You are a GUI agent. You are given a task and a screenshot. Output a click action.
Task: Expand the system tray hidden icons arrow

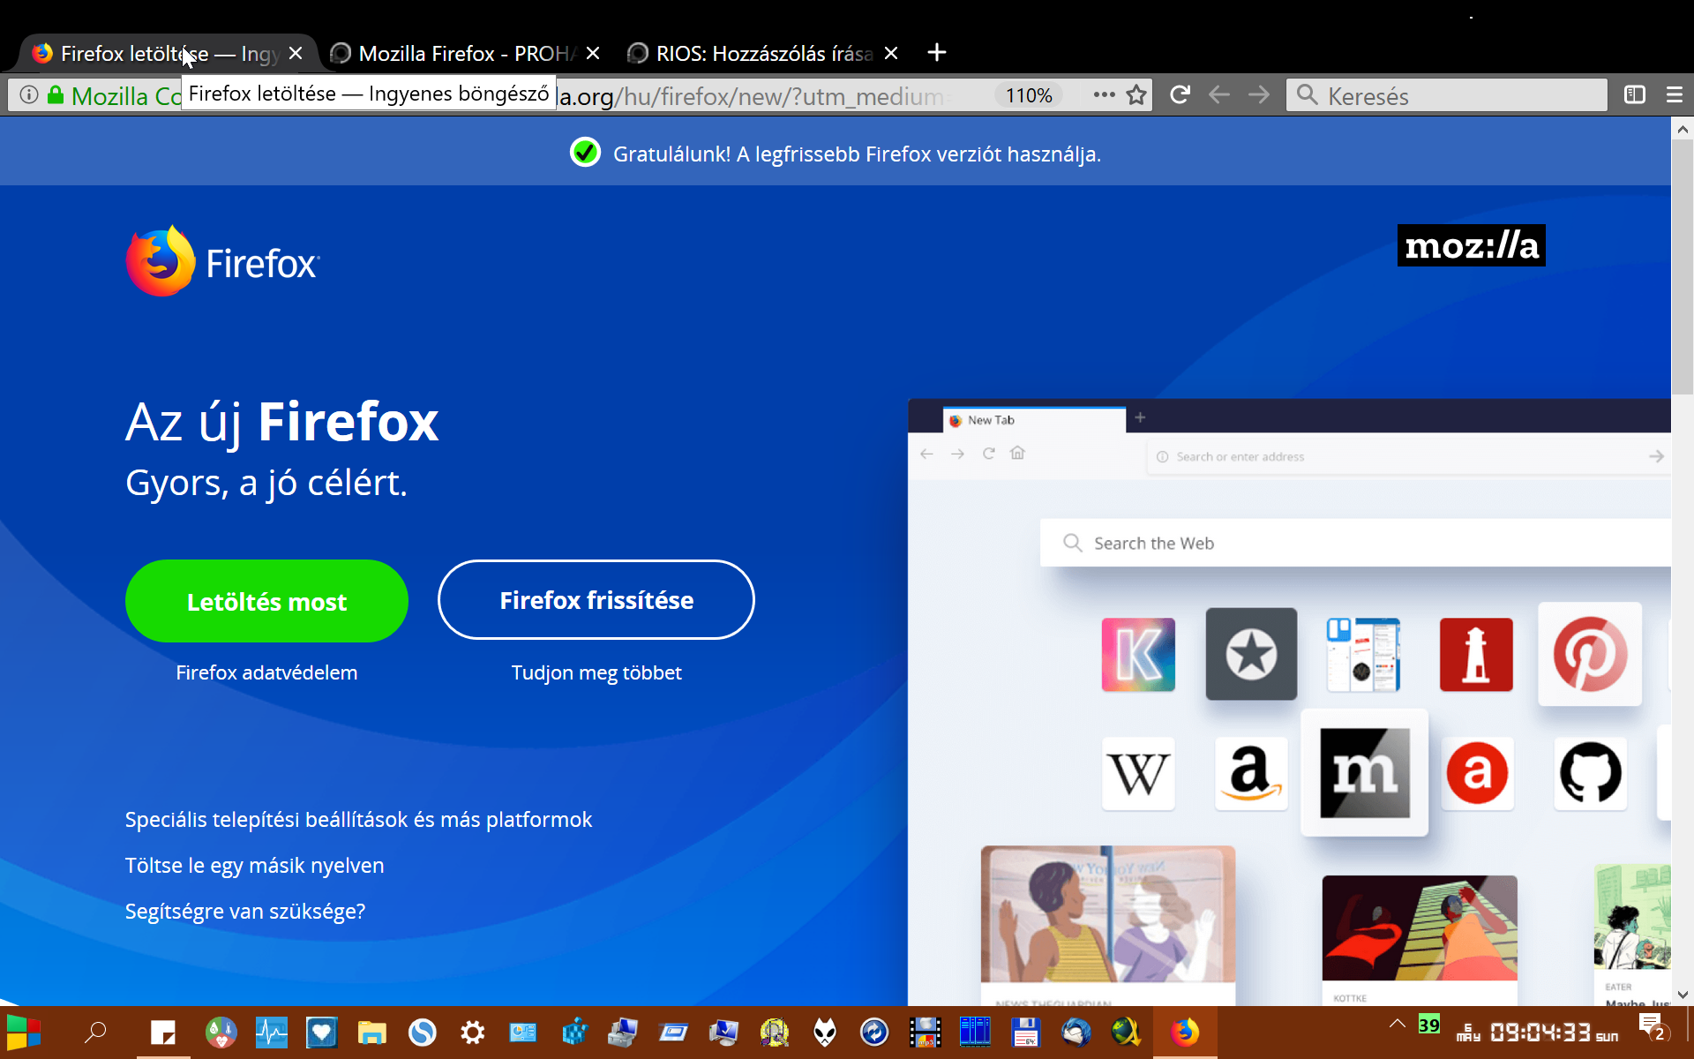1397,1025
